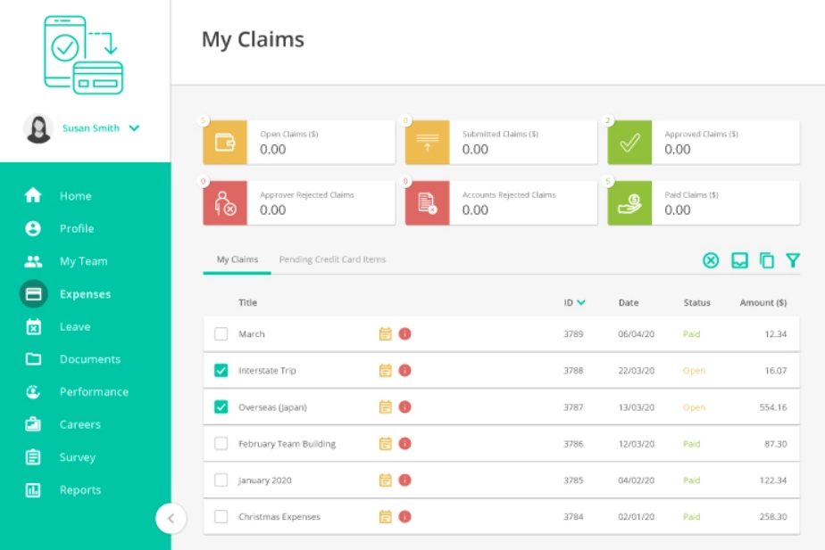This screenshot has height=550, width=825.
Task: Open the Documents folder icon
Action: coord(33,359)
